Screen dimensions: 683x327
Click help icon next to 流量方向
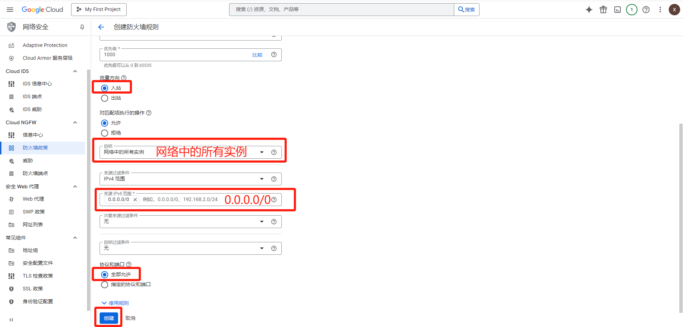point(124,78)
